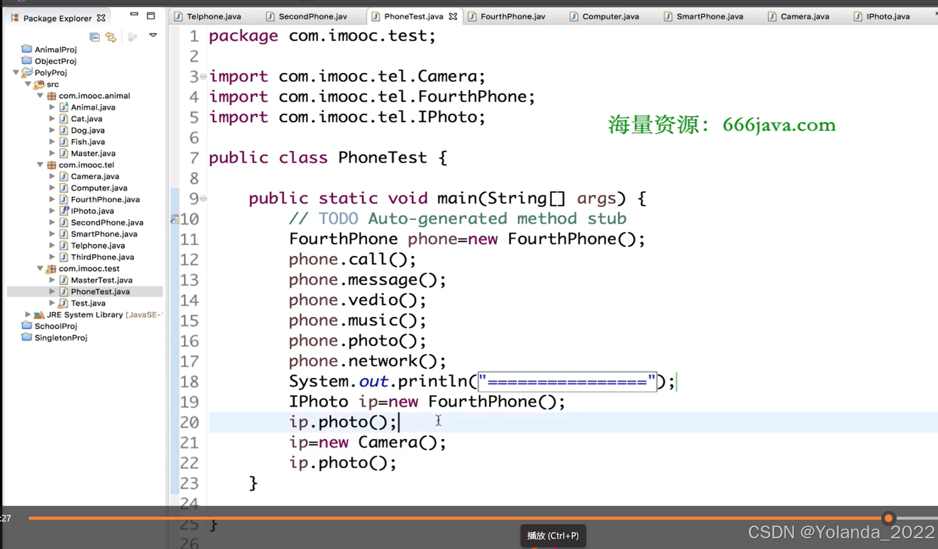Click the com.imooc.tel package icon
938x549 pixels.
tap(51, 165)
